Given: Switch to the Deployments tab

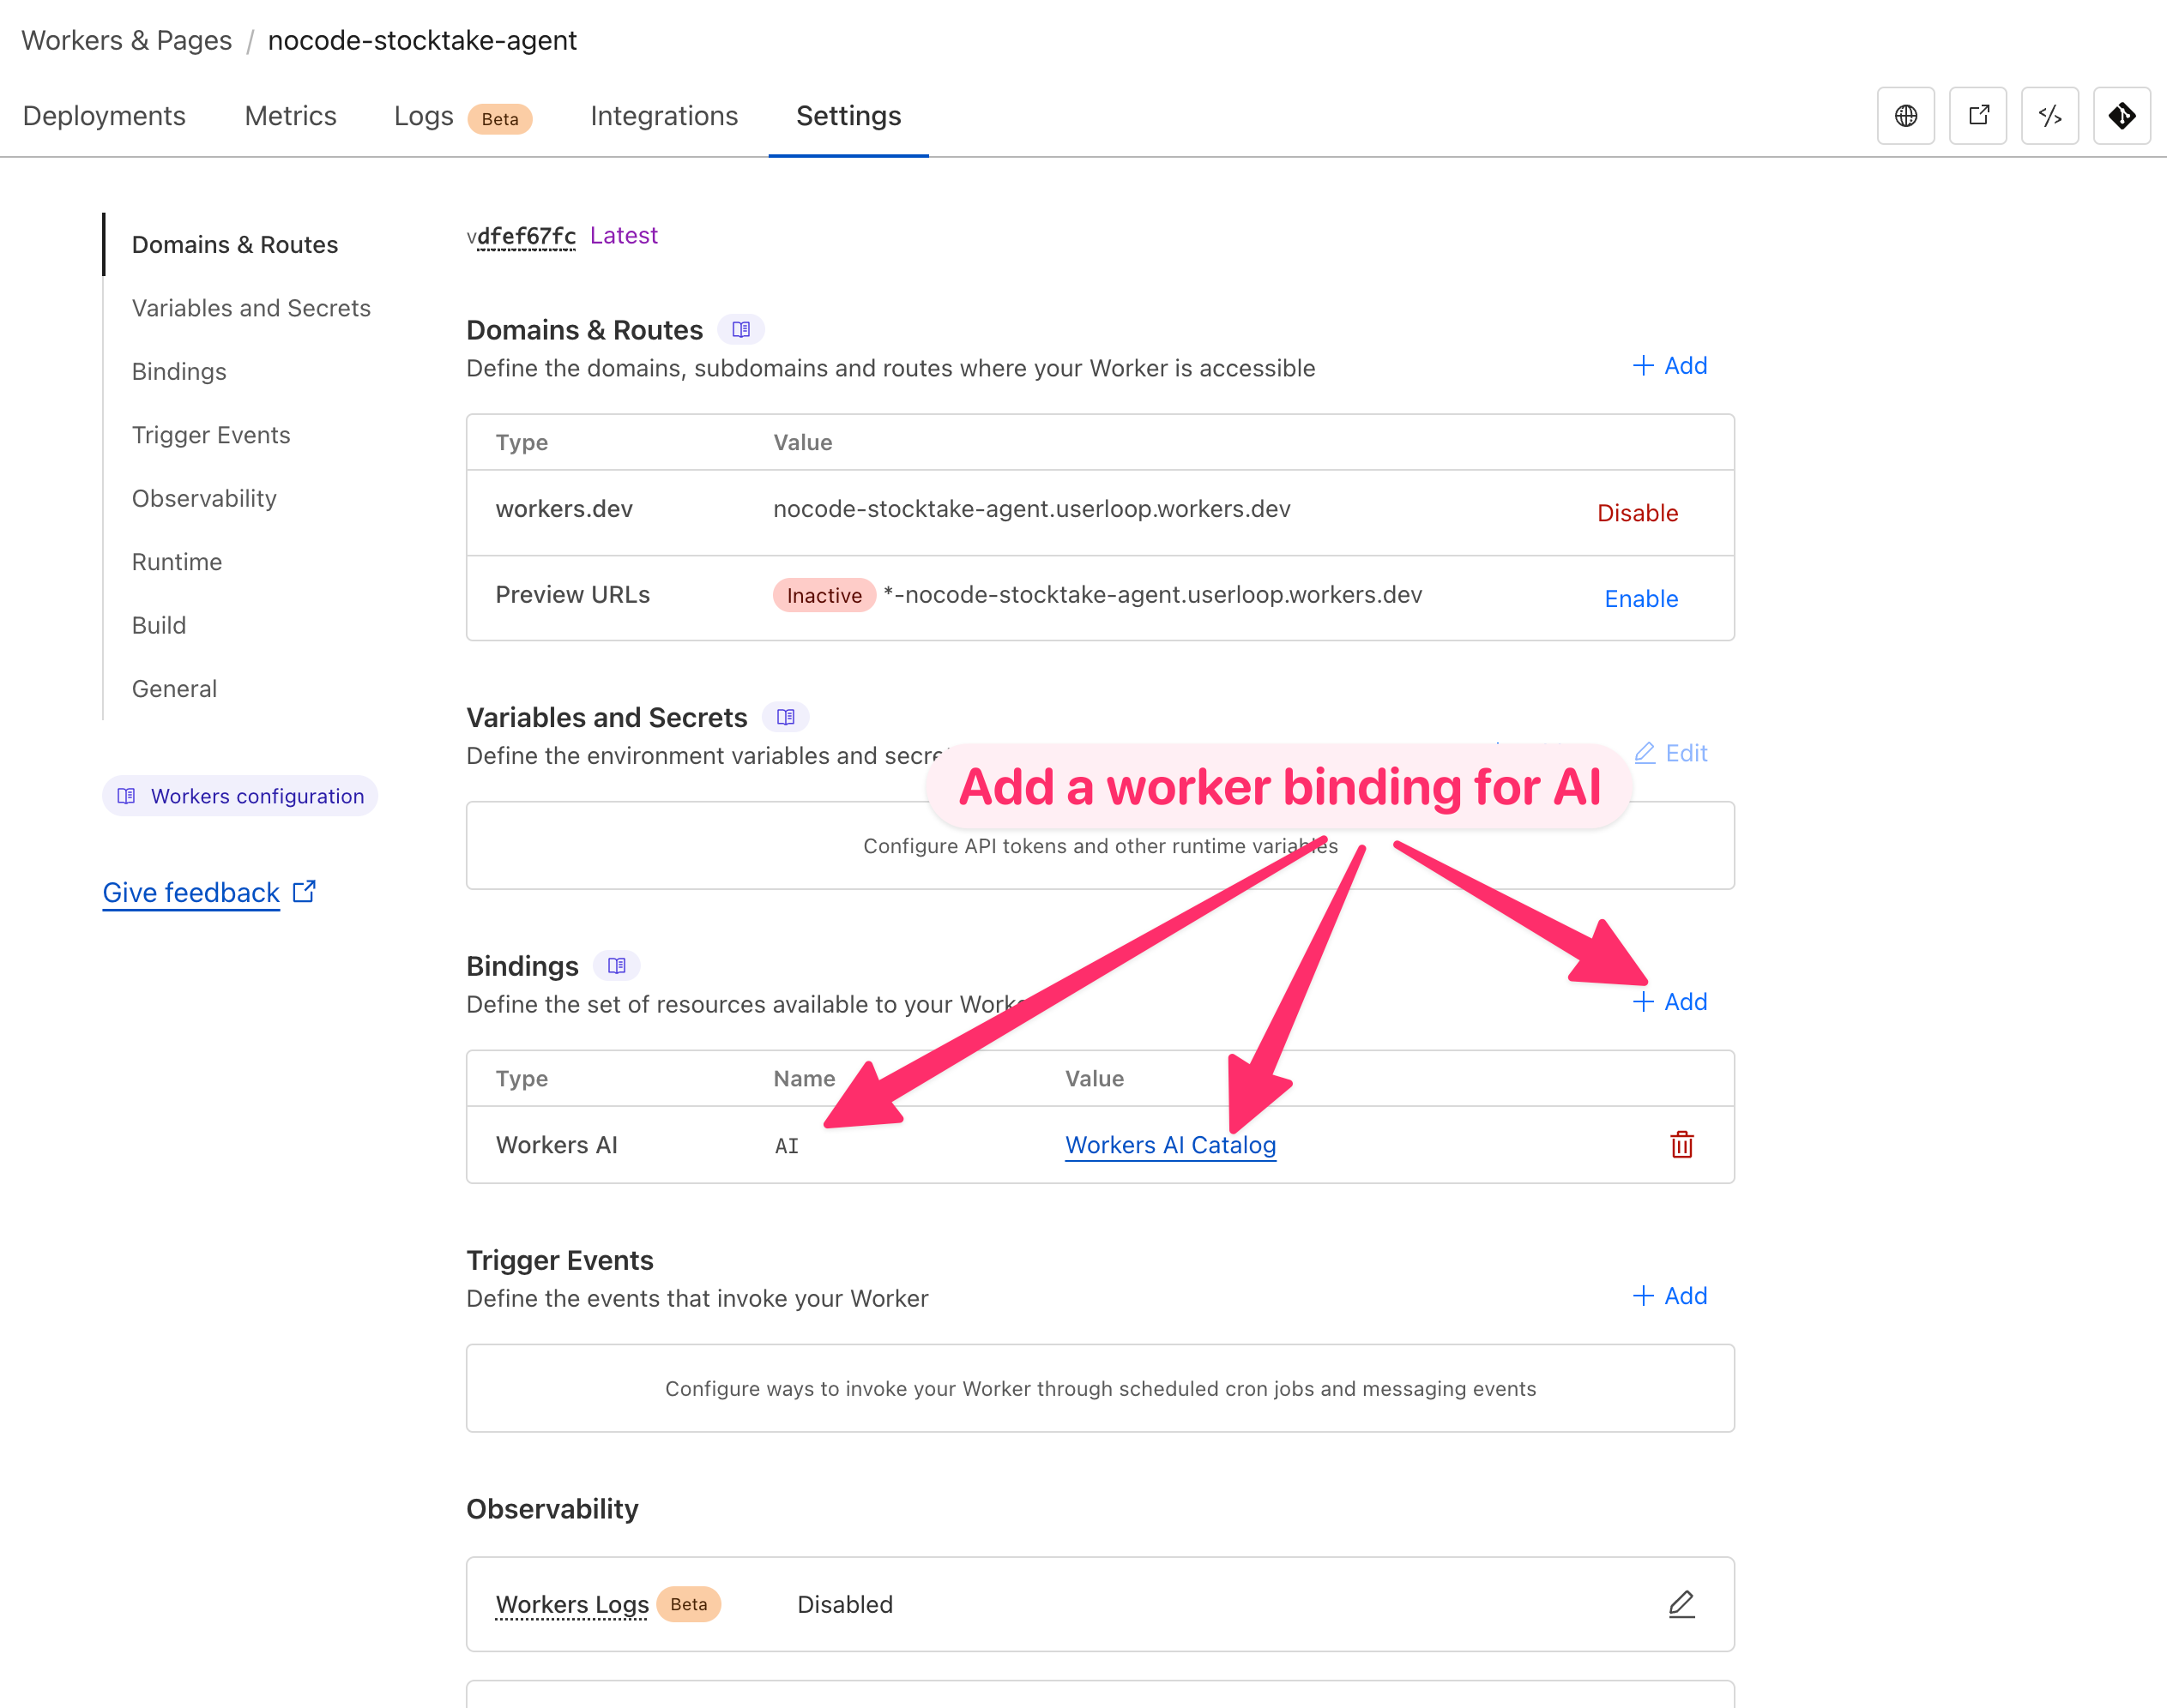Looking at the screenshot, I should 104,116.
